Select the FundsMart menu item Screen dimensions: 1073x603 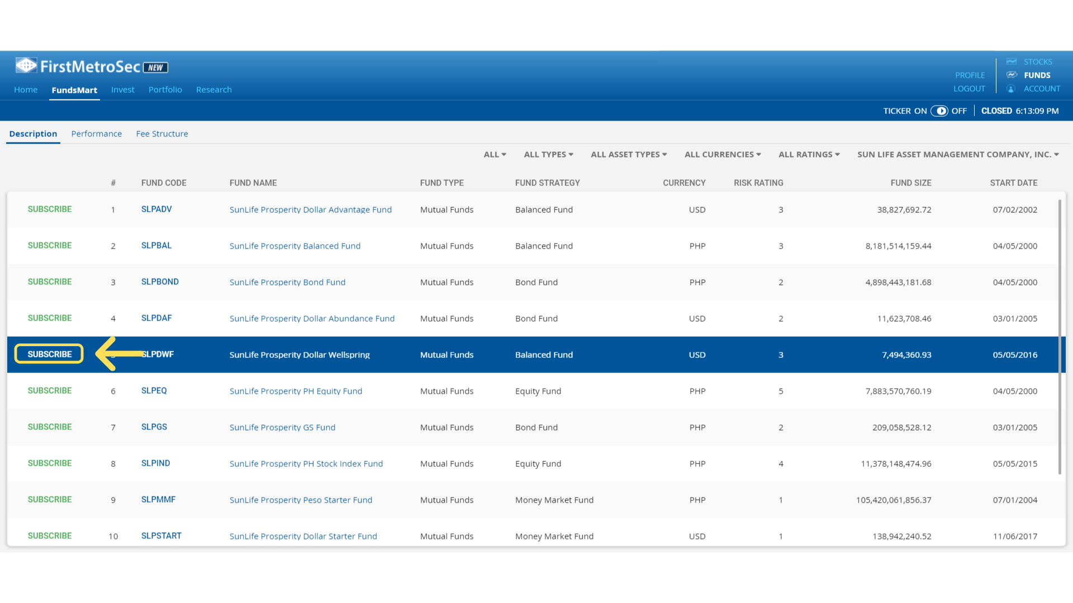click(74, 90)
